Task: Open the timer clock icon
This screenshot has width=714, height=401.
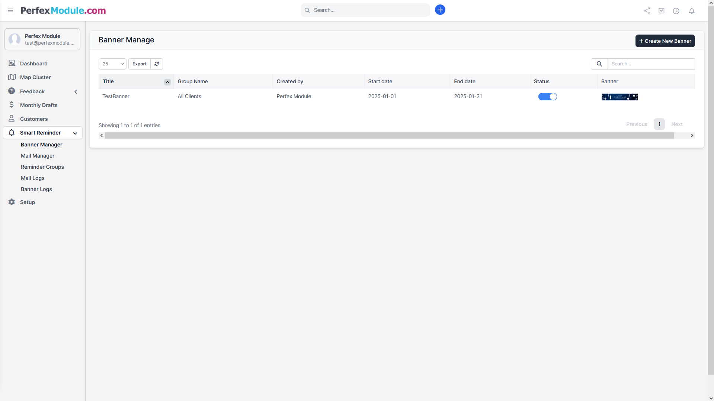Action: tap(676, 11)
